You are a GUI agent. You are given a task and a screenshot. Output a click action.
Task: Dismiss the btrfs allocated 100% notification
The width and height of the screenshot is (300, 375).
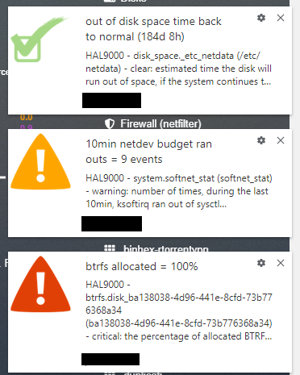coord(281,263)
